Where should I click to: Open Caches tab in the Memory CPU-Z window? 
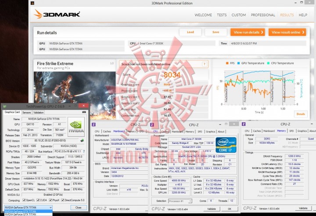[257, 131]
